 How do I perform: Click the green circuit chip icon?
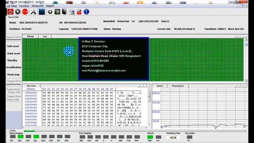pos(57,12)
